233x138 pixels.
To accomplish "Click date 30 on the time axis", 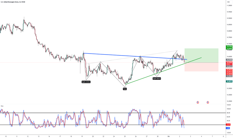I will [158, 136].
